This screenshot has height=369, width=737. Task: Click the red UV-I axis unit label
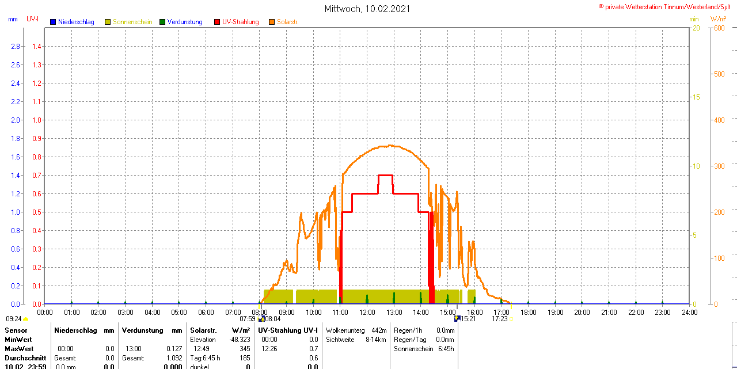coord(33,19)
